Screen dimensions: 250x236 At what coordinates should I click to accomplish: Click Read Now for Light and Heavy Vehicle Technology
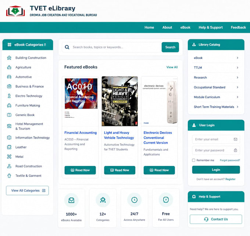[x=120, y=170]
